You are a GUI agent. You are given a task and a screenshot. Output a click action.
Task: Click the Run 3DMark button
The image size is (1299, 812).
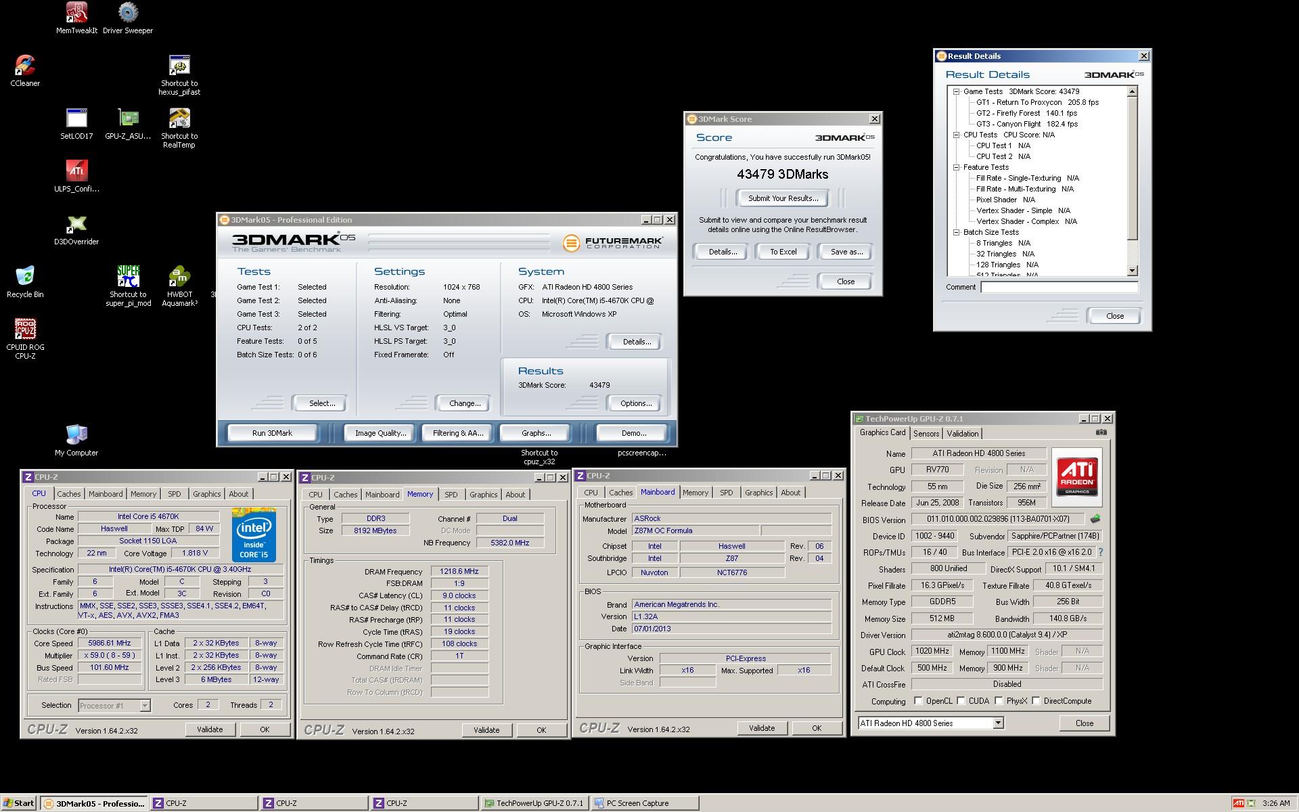[272, 433]
